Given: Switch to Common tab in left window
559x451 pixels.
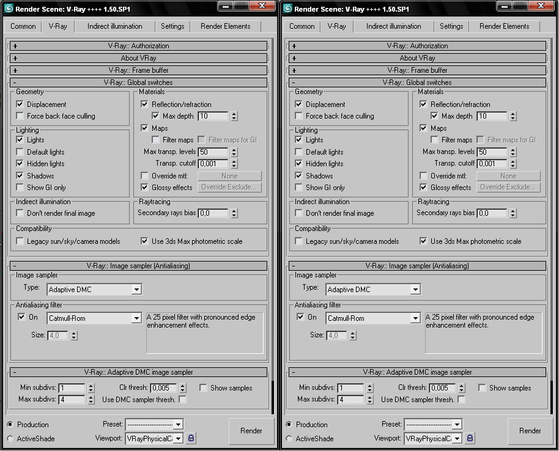Looking at the screenshot, I should [x=23, y=26].
